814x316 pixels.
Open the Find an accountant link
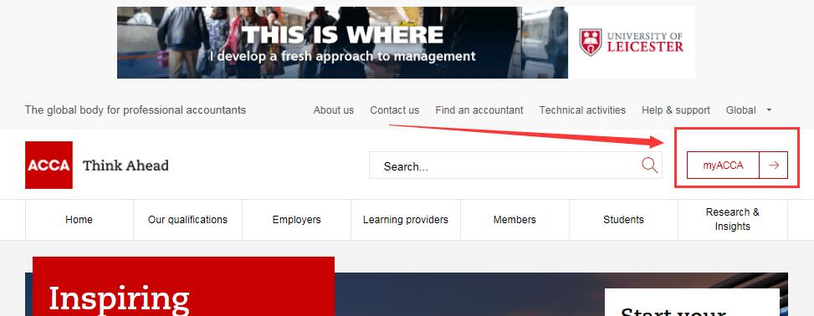pos(479,110)
